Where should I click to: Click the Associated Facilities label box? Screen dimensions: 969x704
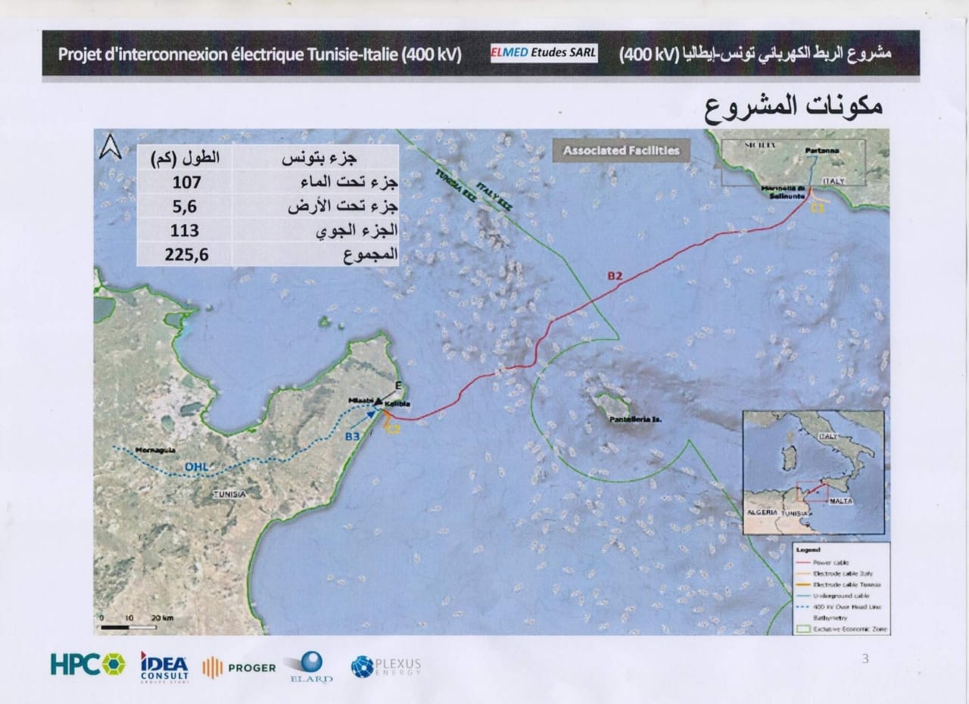pos(621,151)
